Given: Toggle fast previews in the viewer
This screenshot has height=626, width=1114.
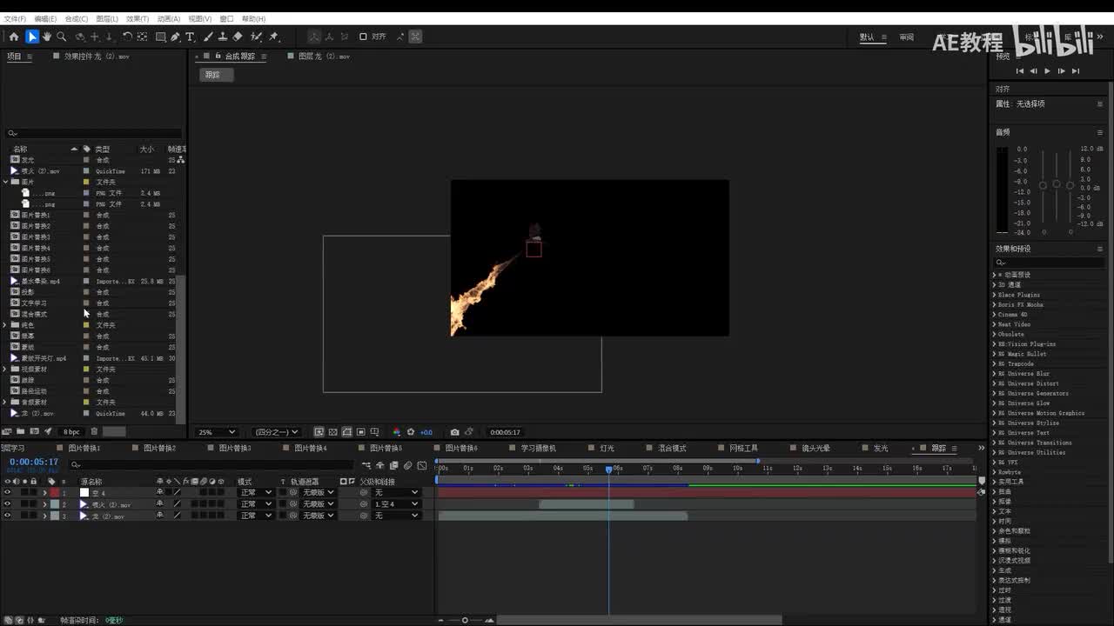Looking at the screenshot, I should 319,432.
